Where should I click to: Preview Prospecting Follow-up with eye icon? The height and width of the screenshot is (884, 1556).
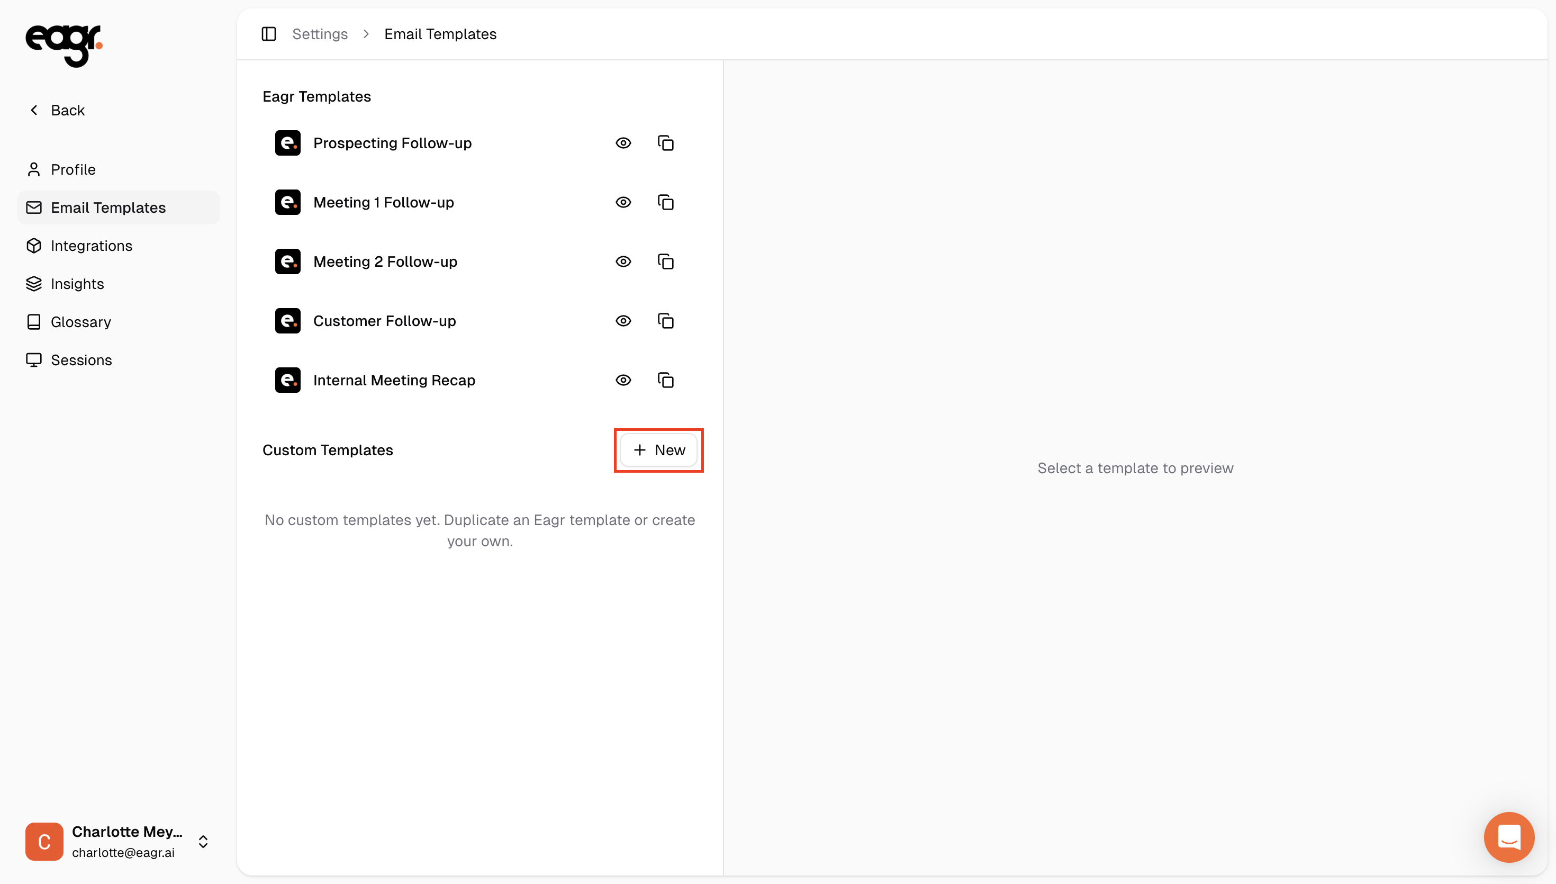[623, 143]
